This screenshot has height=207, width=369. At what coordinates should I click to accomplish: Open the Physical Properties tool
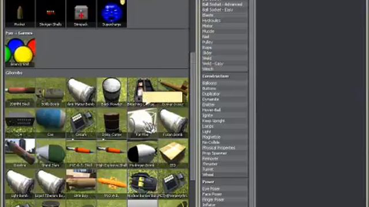tap(225, 148)
